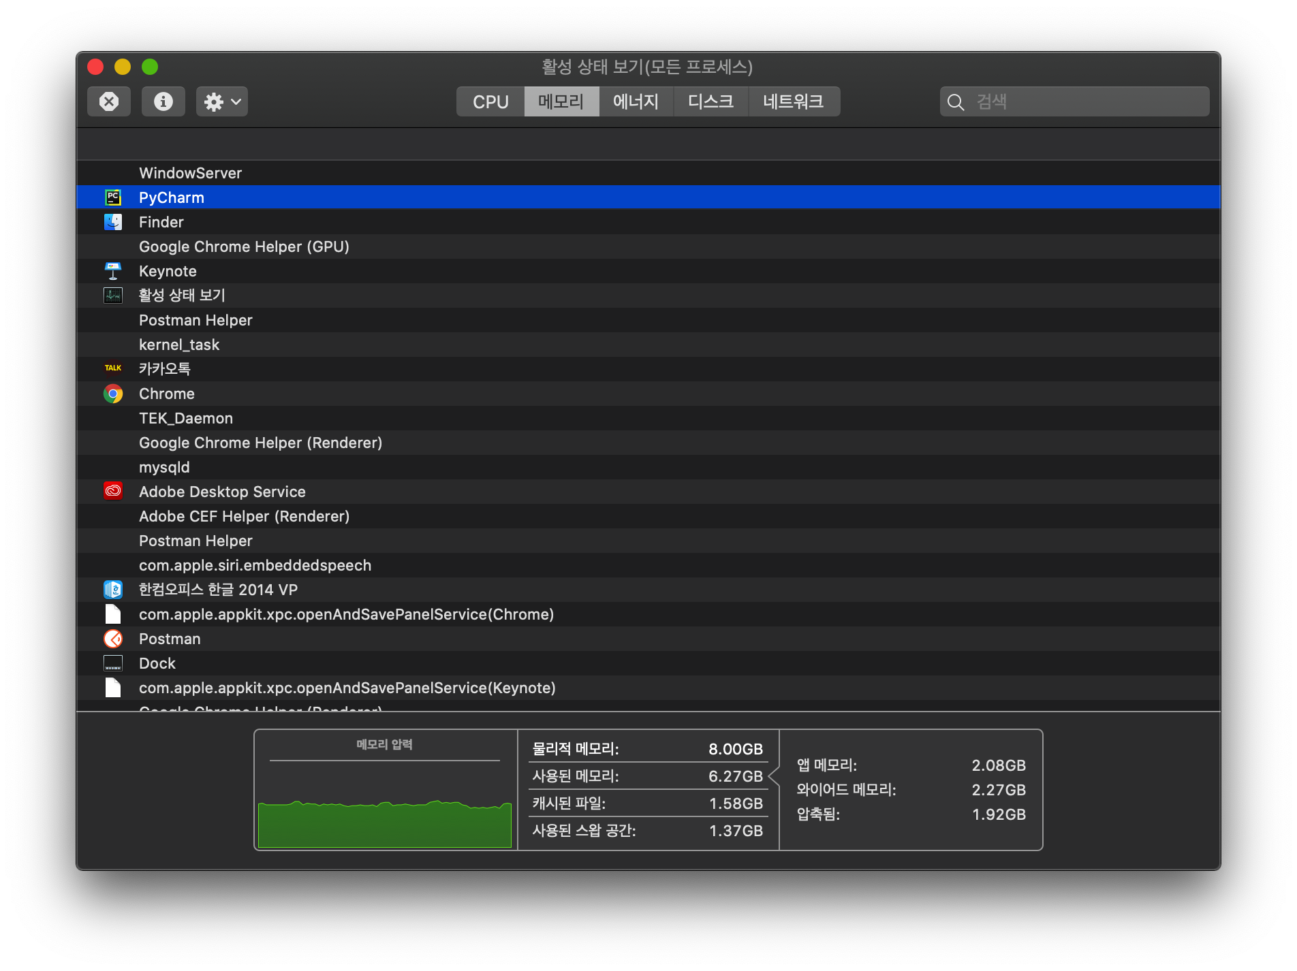Click the 검색 search field
The width and height of the screenshot is (1297, 971).
[x=1075, y=101]
